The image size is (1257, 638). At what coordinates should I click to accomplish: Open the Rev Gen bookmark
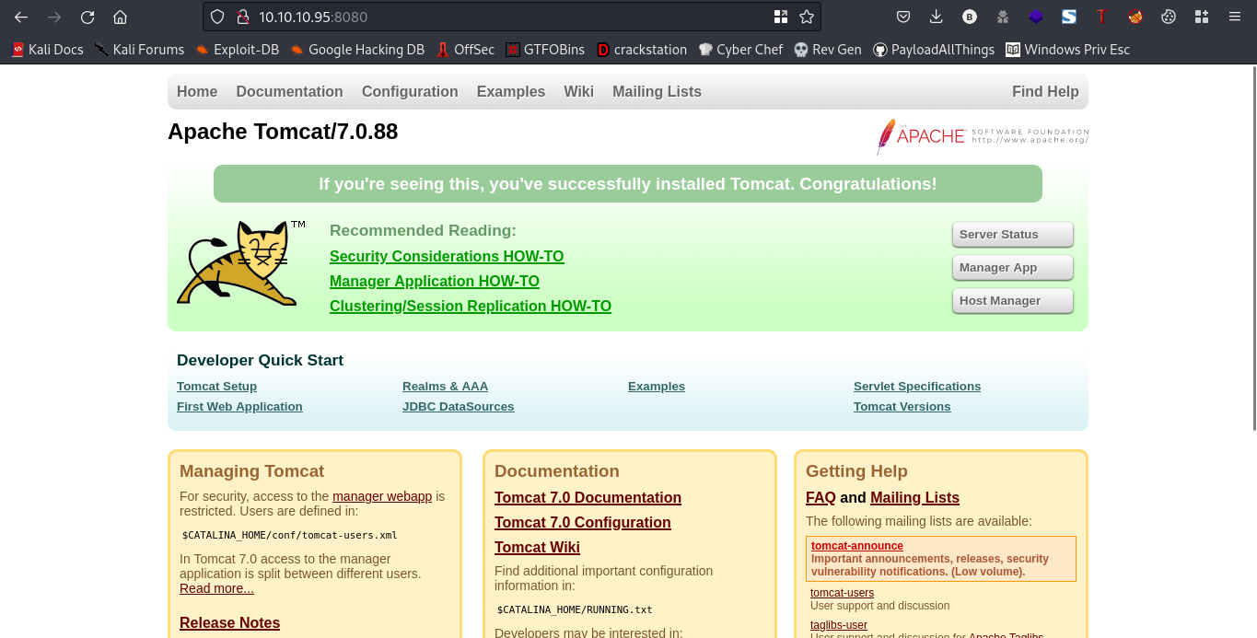pos(828,50)
